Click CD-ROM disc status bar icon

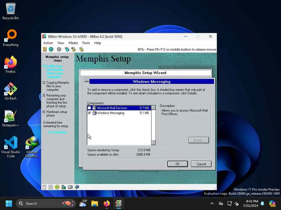coord(57,187)
